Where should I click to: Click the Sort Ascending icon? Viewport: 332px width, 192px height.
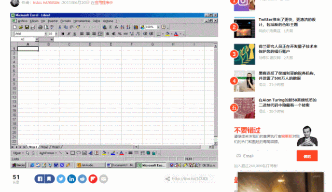tap(122, 27)
